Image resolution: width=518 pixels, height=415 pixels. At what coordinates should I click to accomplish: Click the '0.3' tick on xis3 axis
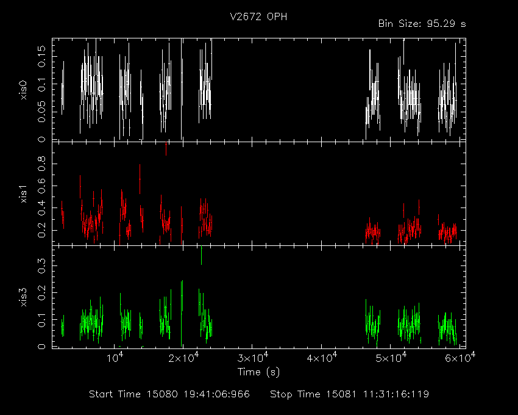coord(41,265)
